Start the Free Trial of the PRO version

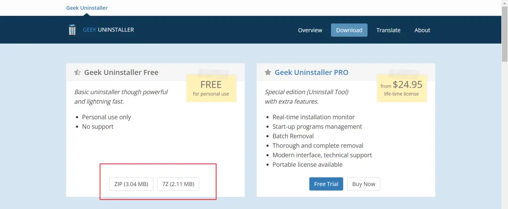coord(326,184)
